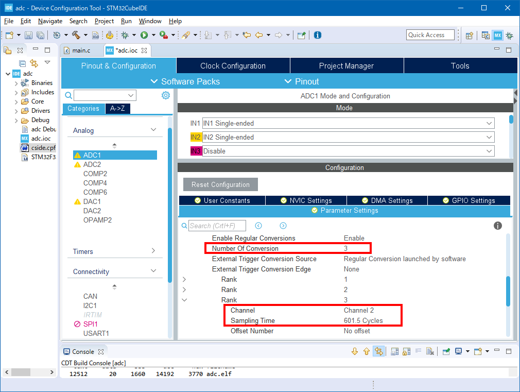The image size is (520, 392).
Task: Open the User Constants tab
Action: [x=222, y=200]
